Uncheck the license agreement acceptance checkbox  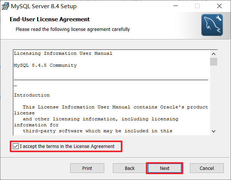[16, 146]
